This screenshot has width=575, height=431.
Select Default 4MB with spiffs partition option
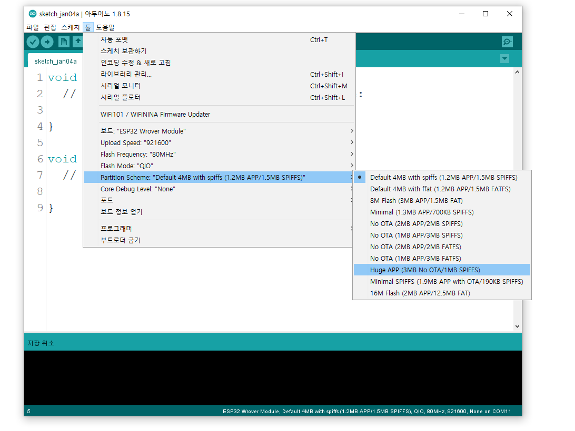coord(442,177)
